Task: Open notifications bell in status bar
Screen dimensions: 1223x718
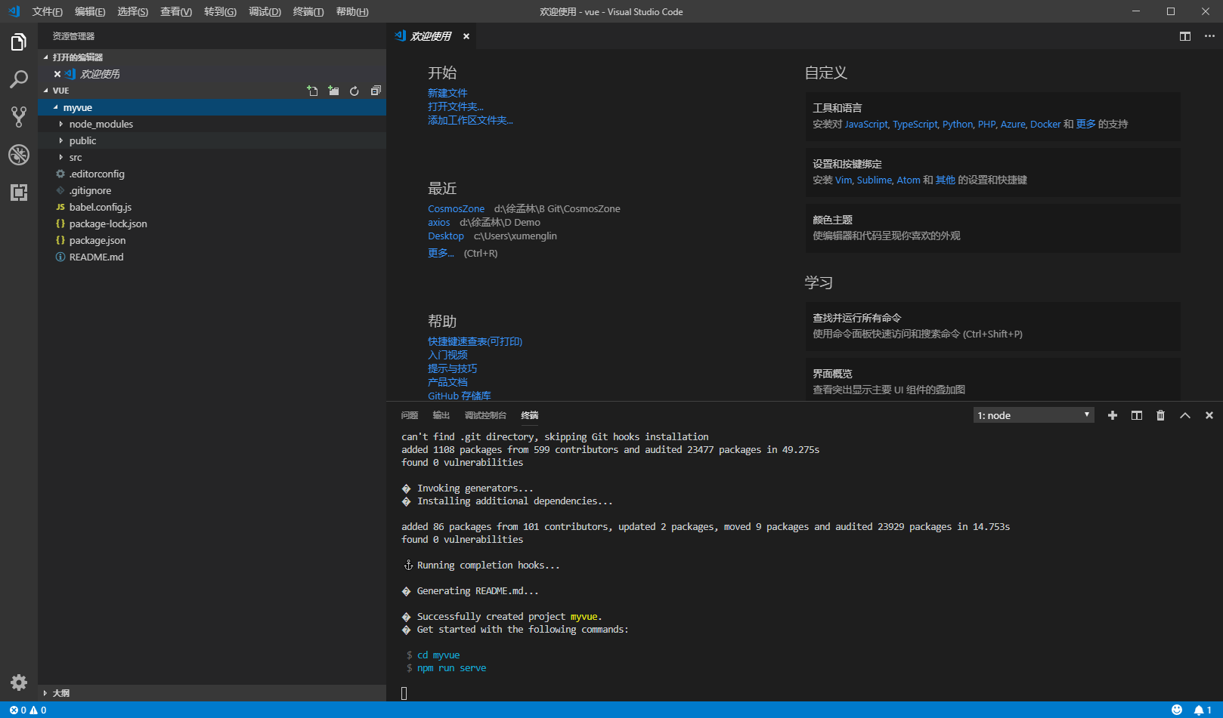Action: point(1202,710)
